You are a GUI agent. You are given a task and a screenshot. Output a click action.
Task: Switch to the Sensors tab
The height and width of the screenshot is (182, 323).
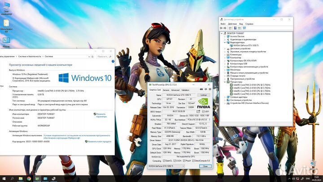pos(166,90)
